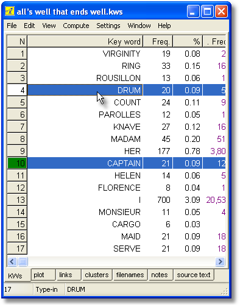Click the right arrow of horizontal scrollbar
The image size is (240, 307).
(x=220, y=261)
